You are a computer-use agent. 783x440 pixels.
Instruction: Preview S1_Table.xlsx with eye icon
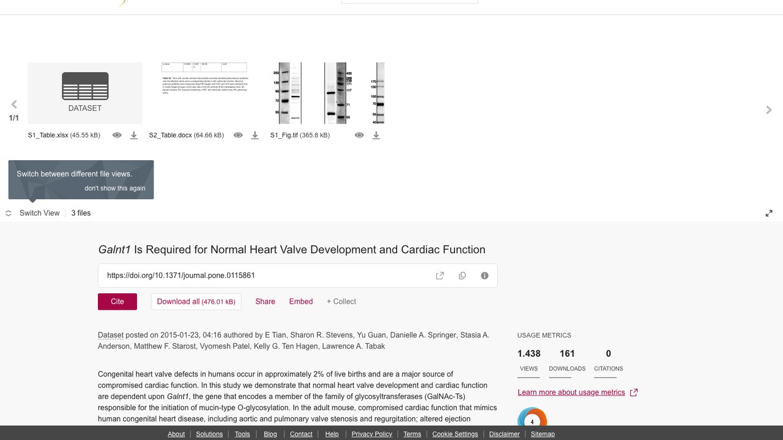click(117, 135)
